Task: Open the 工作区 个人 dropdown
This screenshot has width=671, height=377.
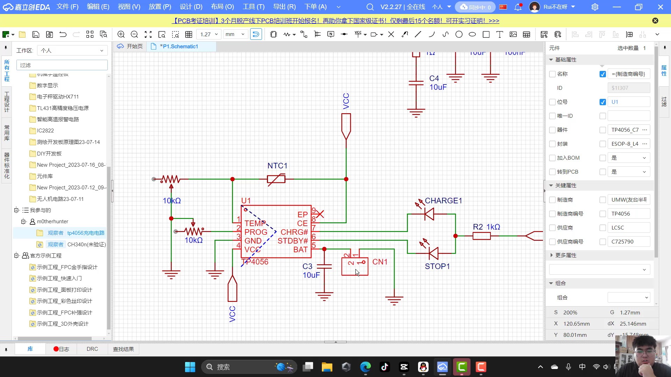Action: pyautogui.click(x=72, y=51)
